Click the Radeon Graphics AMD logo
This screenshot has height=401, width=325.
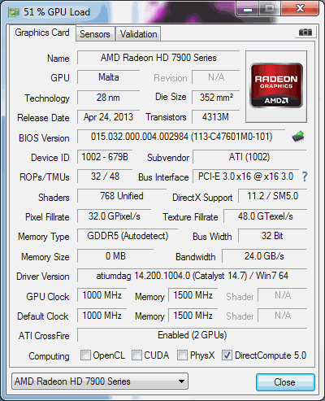[276, 85]
